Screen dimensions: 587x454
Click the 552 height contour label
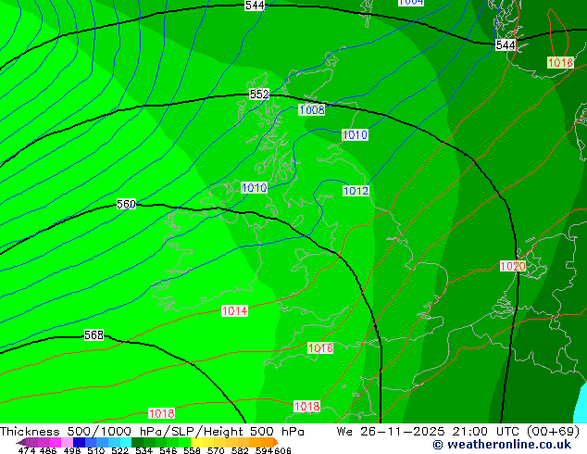pyautogui.click(x=259, y=94)
